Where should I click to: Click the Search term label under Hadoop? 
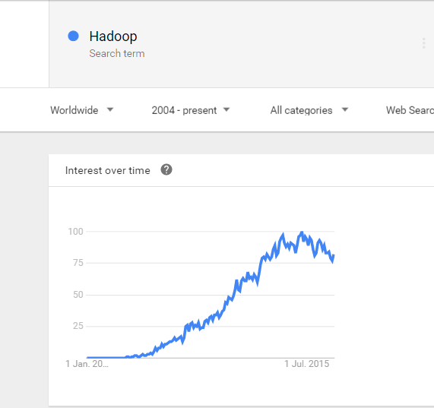click(117, 53)
